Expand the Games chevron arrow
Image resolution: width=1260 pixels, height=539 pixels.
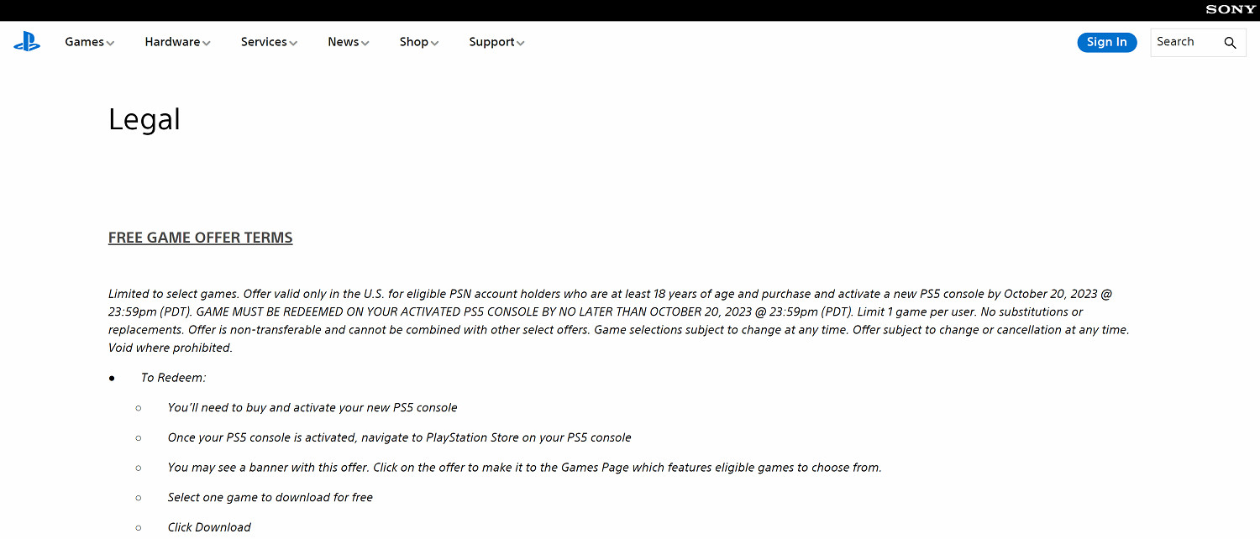coord(111,43)
